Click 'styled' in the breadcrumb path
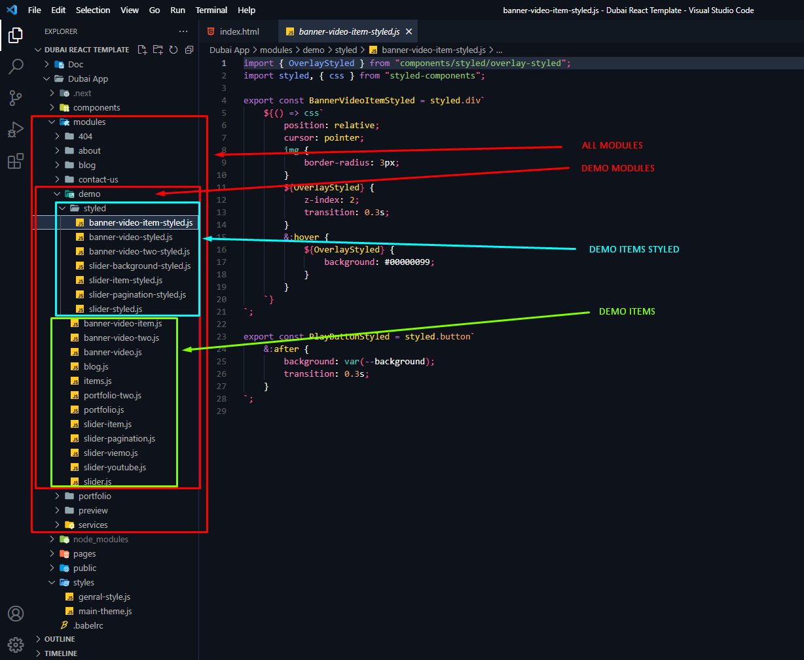The image size is (804, 660). tap(346, 50)
